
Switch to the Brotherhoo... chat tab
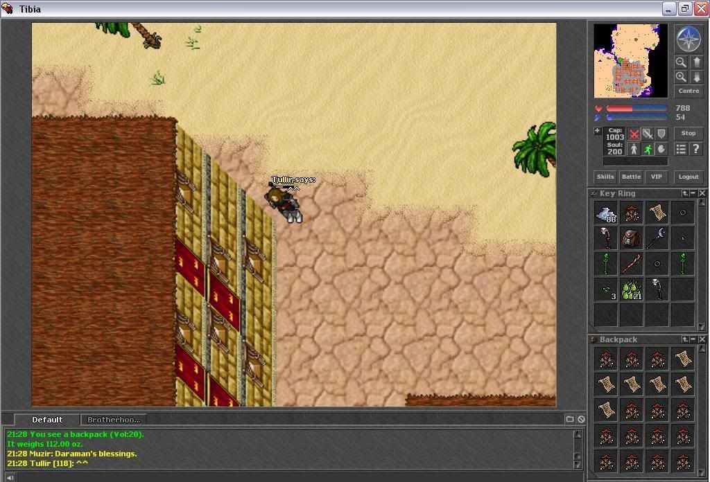point(114,420)
